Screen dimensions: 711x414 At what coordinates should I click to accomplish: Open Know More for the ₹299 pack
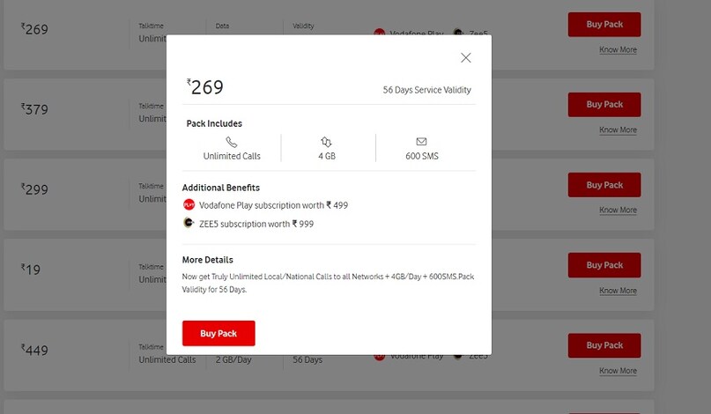tap(618, 211)
